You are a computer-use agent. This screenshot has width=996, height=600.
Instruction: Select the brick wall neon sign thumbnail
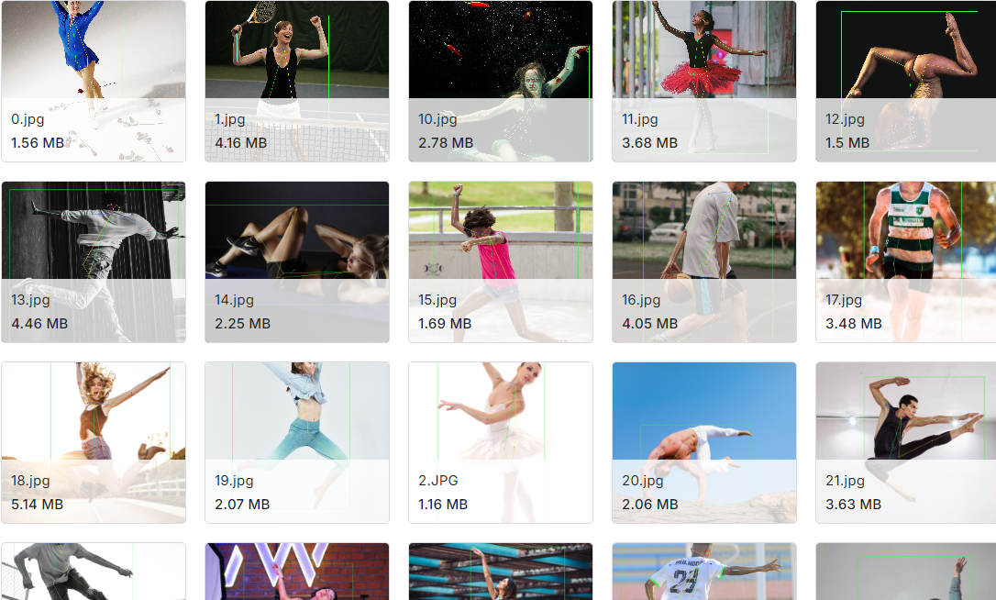click(296, 572)
